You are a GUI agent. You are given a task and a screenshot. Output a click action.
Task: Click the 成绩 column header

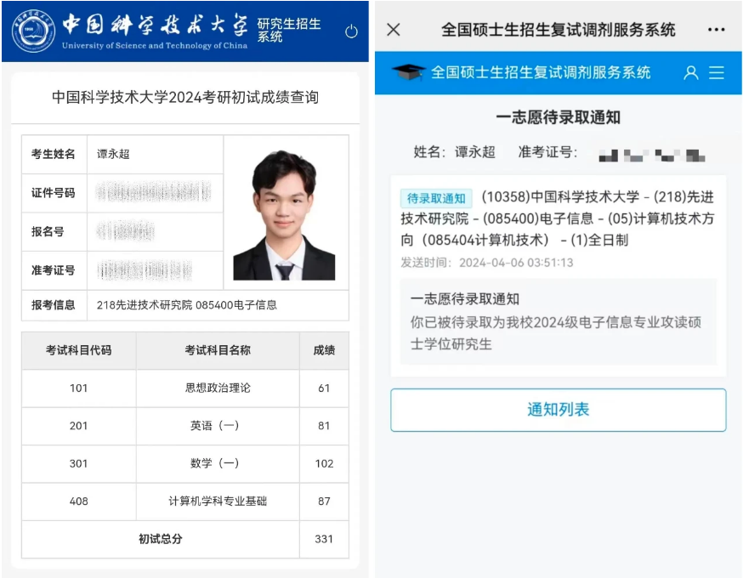point(324,350)
